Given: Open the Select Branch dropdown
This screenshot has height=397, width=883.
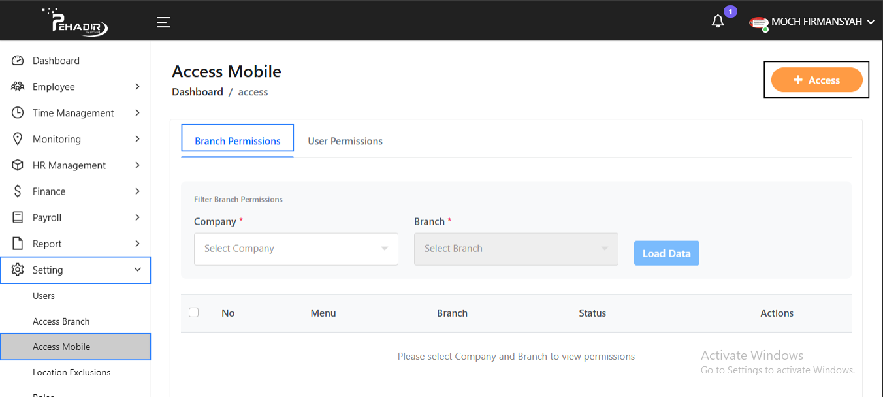Looking at the screenshot, I should [x=516, y=249].
